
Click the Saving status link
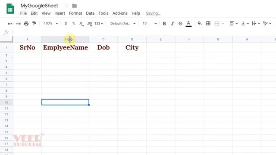pos(153,13)
